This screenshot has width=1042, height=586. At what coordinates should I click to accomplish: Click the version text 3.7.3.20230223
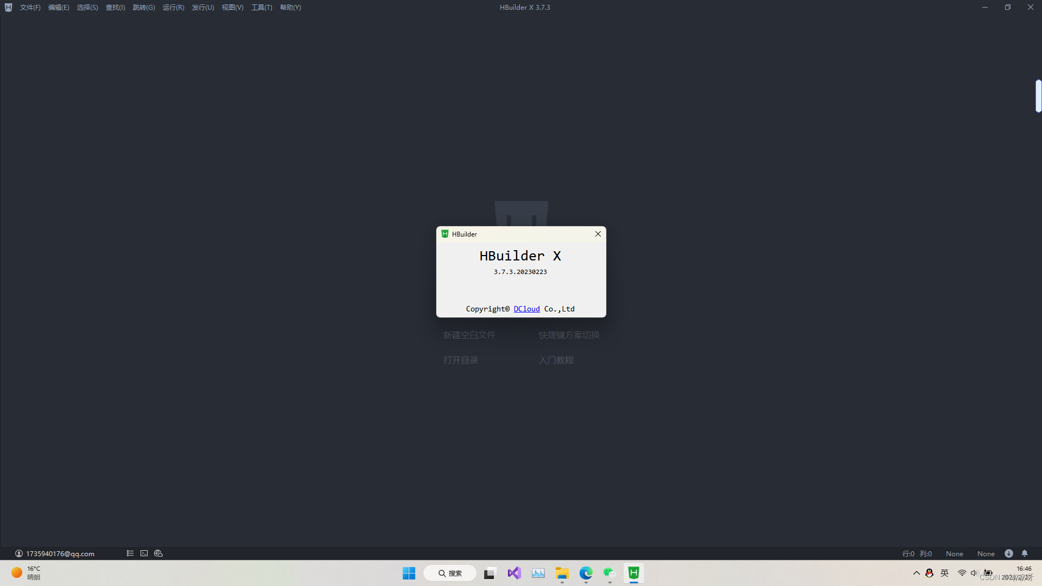(x=520, y=272)
